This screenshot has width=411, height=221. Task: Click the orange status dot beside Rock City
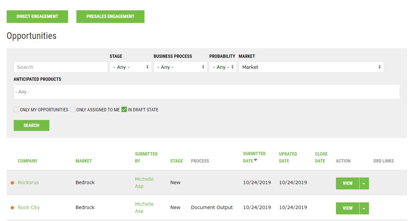13,207
